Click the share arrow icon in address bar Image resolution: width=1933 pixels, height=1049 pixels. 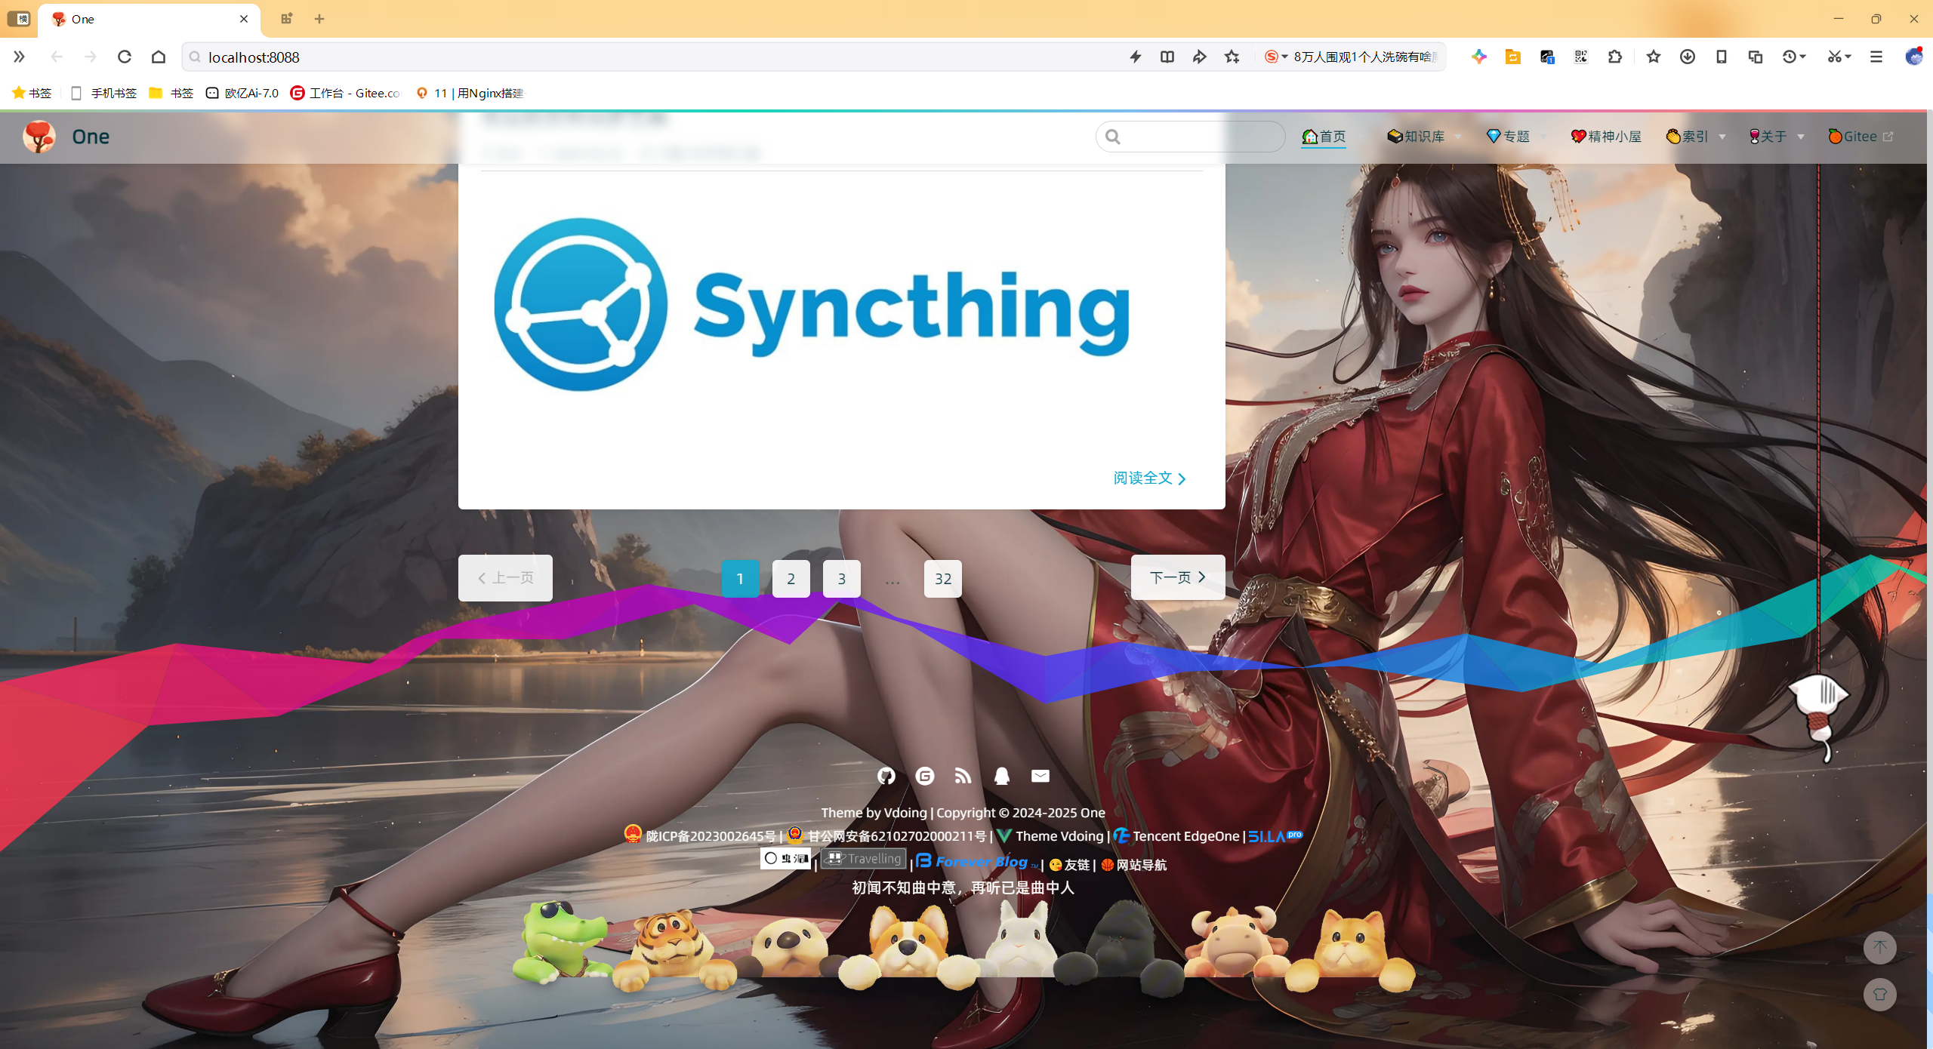[x=1199, y=57]
